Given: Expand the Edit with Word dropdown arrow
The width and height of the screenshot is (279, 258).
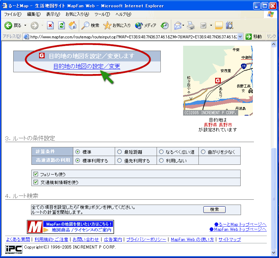Looking at the screenshot, I should (211, 25).
